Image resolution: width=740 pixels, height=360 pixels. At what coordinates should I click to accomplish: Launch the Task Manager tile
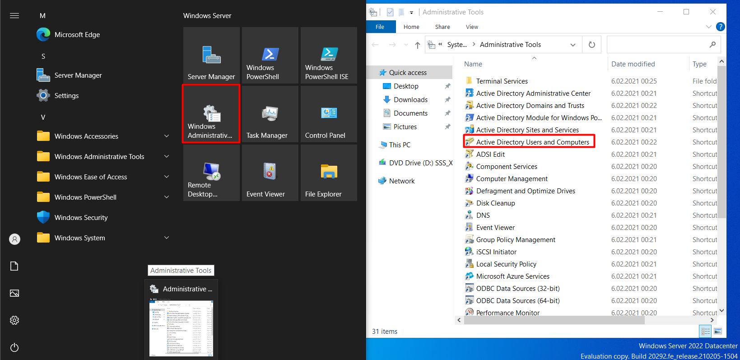(270, 114)
